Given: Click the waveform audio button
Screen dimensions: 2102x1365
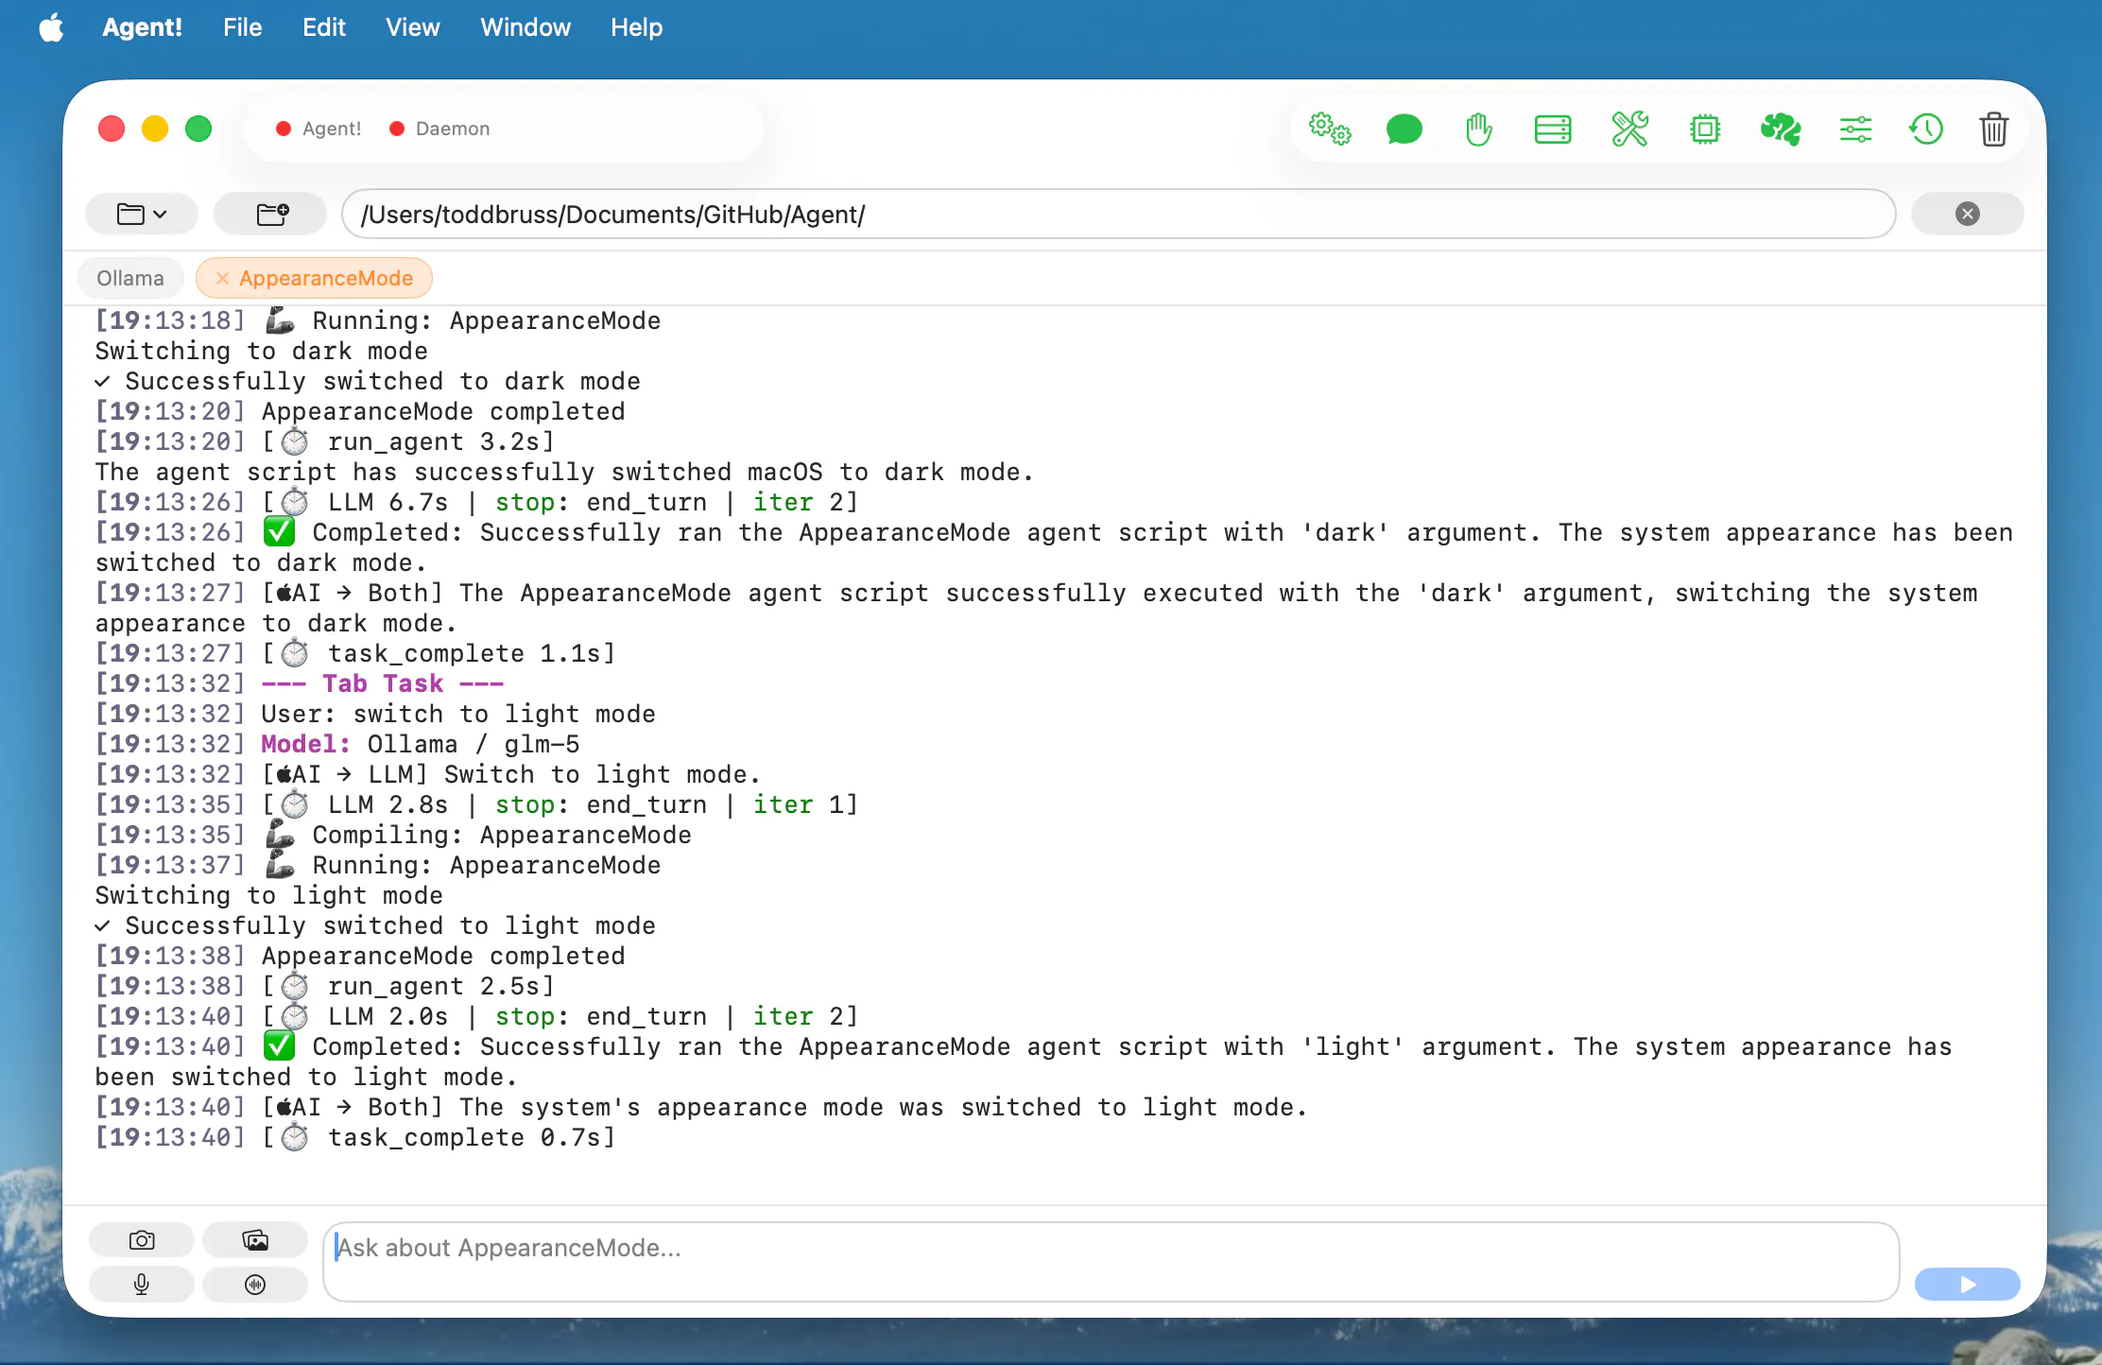Looking at the screenshot, I should coord(255,1285).
